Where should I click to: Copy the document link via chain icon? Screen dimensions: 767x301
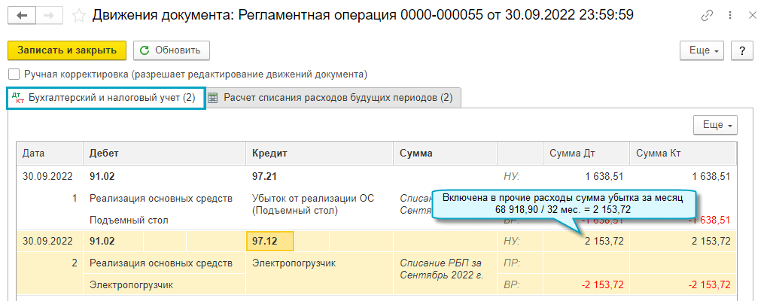click(707, 15)
